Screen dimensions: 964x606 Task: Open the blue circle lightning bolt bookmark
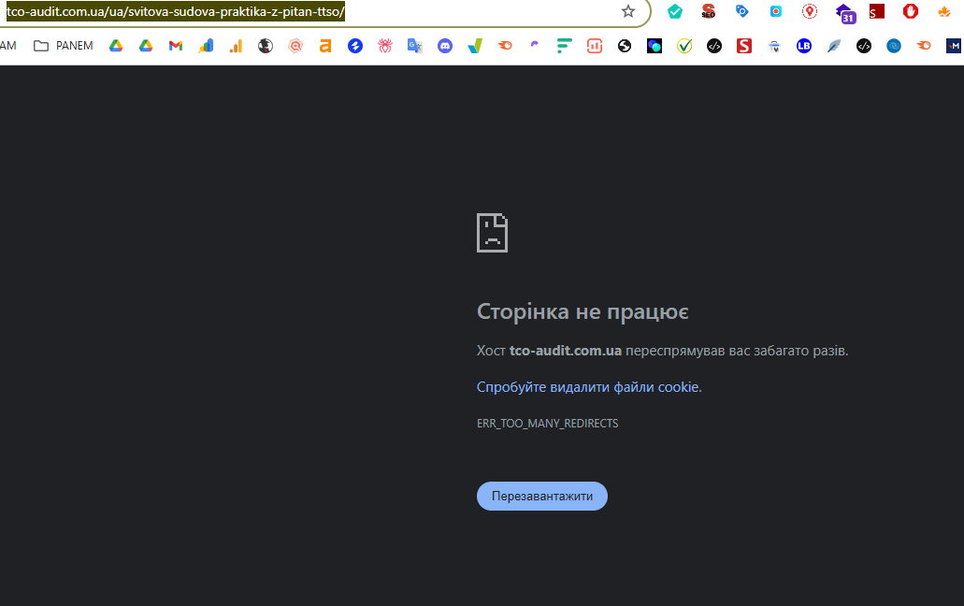click(x=355, y=46)
